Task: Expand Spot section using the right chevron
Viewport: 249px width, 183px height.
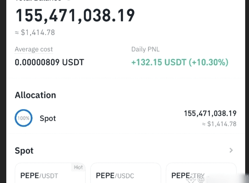Action: (x=231, y=150)
